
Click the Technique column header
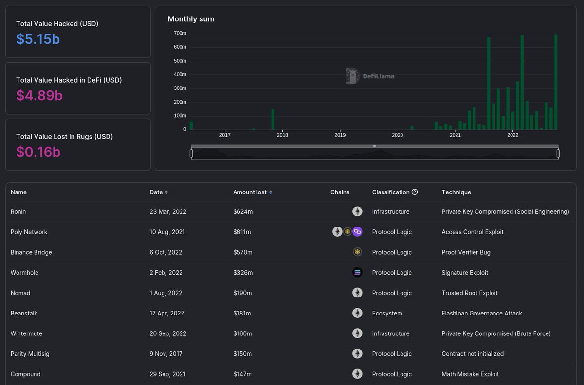[456, 192]
